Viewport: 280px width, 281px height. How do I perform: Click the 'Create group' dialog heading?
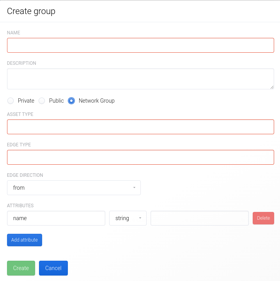coord(31,11)
